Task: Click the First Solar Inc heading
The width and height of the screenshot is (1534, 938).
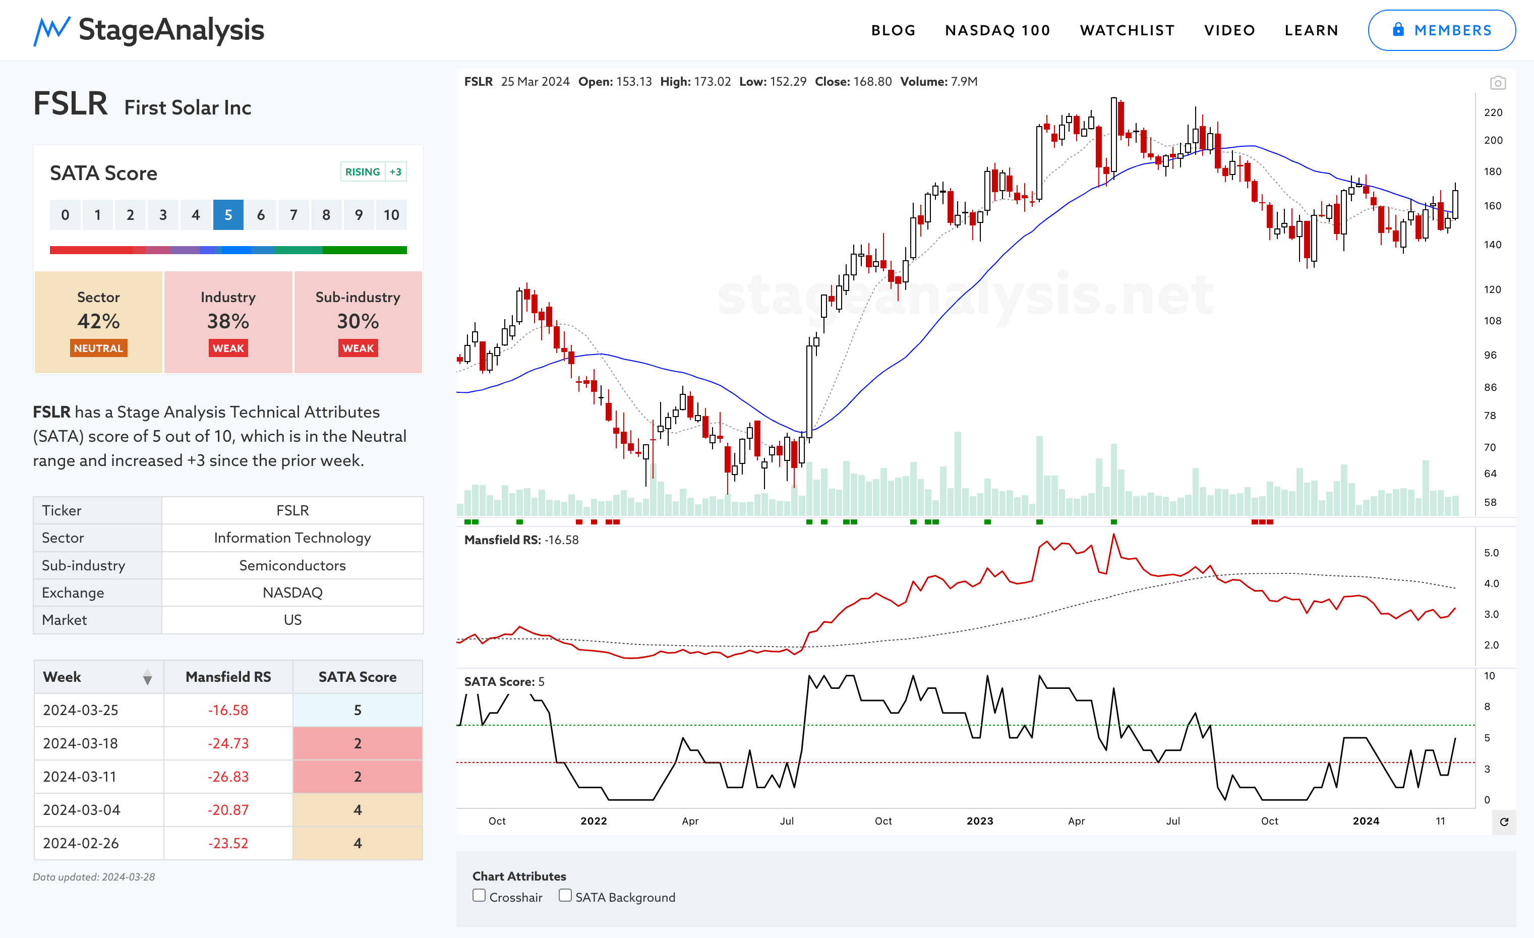Action: [188, 108]
